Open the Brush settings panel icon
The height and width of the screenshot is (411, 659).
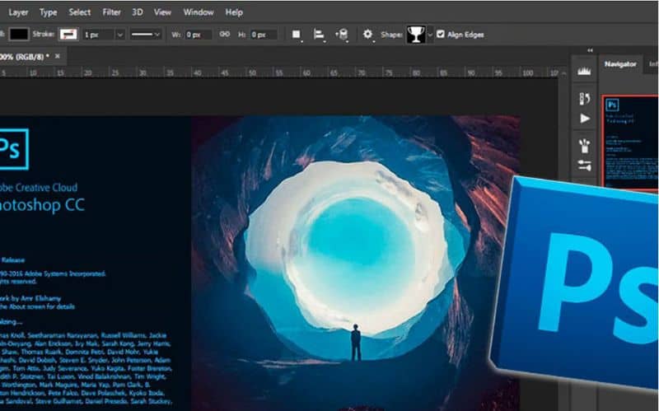click(585, 165)
